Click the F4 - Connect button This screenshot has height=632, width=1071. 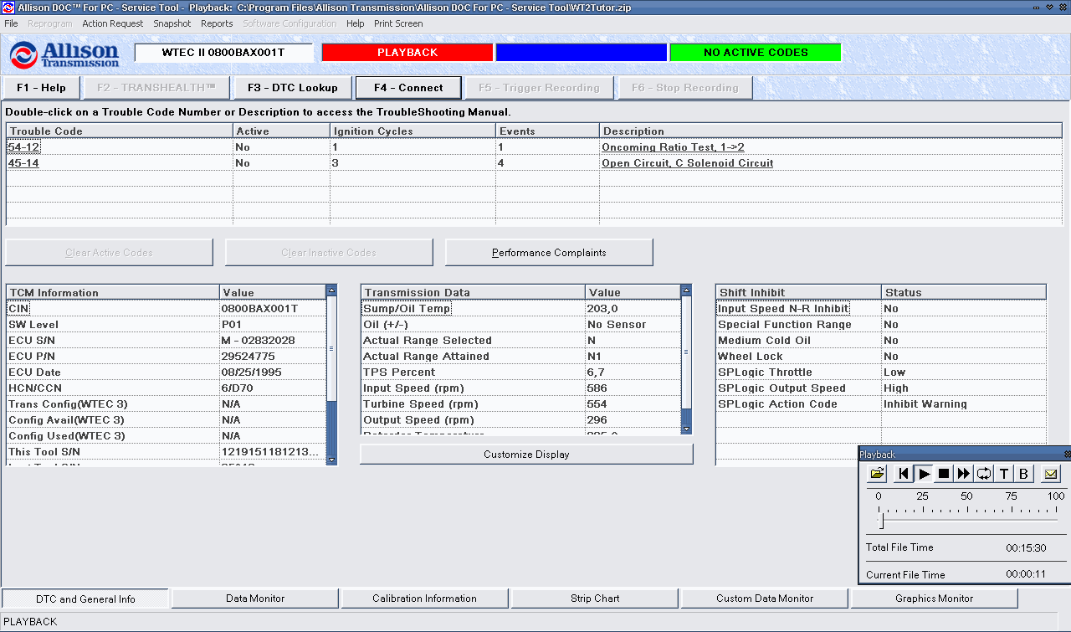(408, 87)
